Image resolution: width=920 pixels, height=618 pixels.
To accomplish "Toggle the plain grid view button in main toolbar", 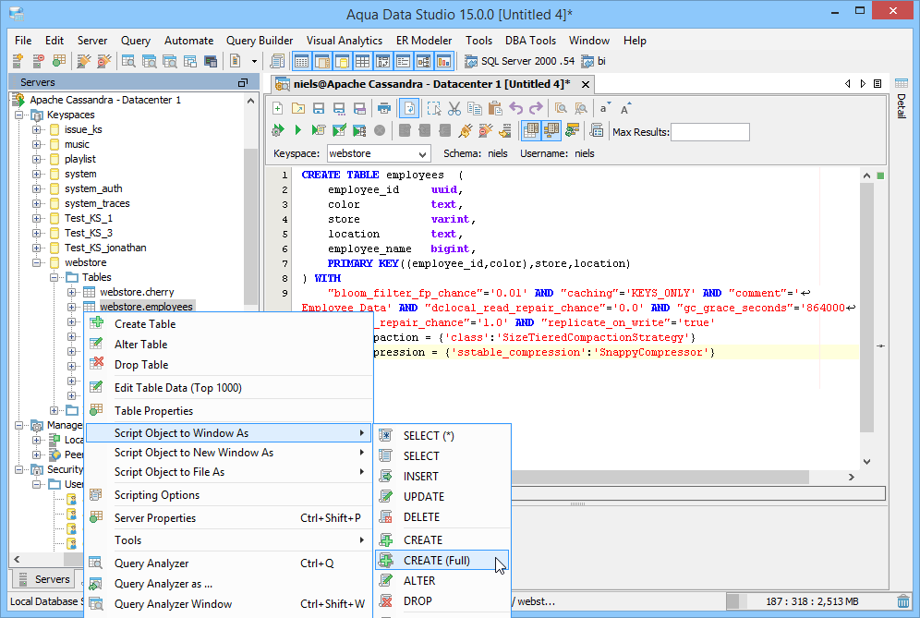I will [363, 61].
